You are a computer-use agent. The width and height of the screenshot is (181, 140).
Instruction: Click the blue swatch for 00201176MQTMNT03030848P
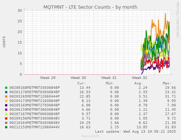(x=6, y=92)
